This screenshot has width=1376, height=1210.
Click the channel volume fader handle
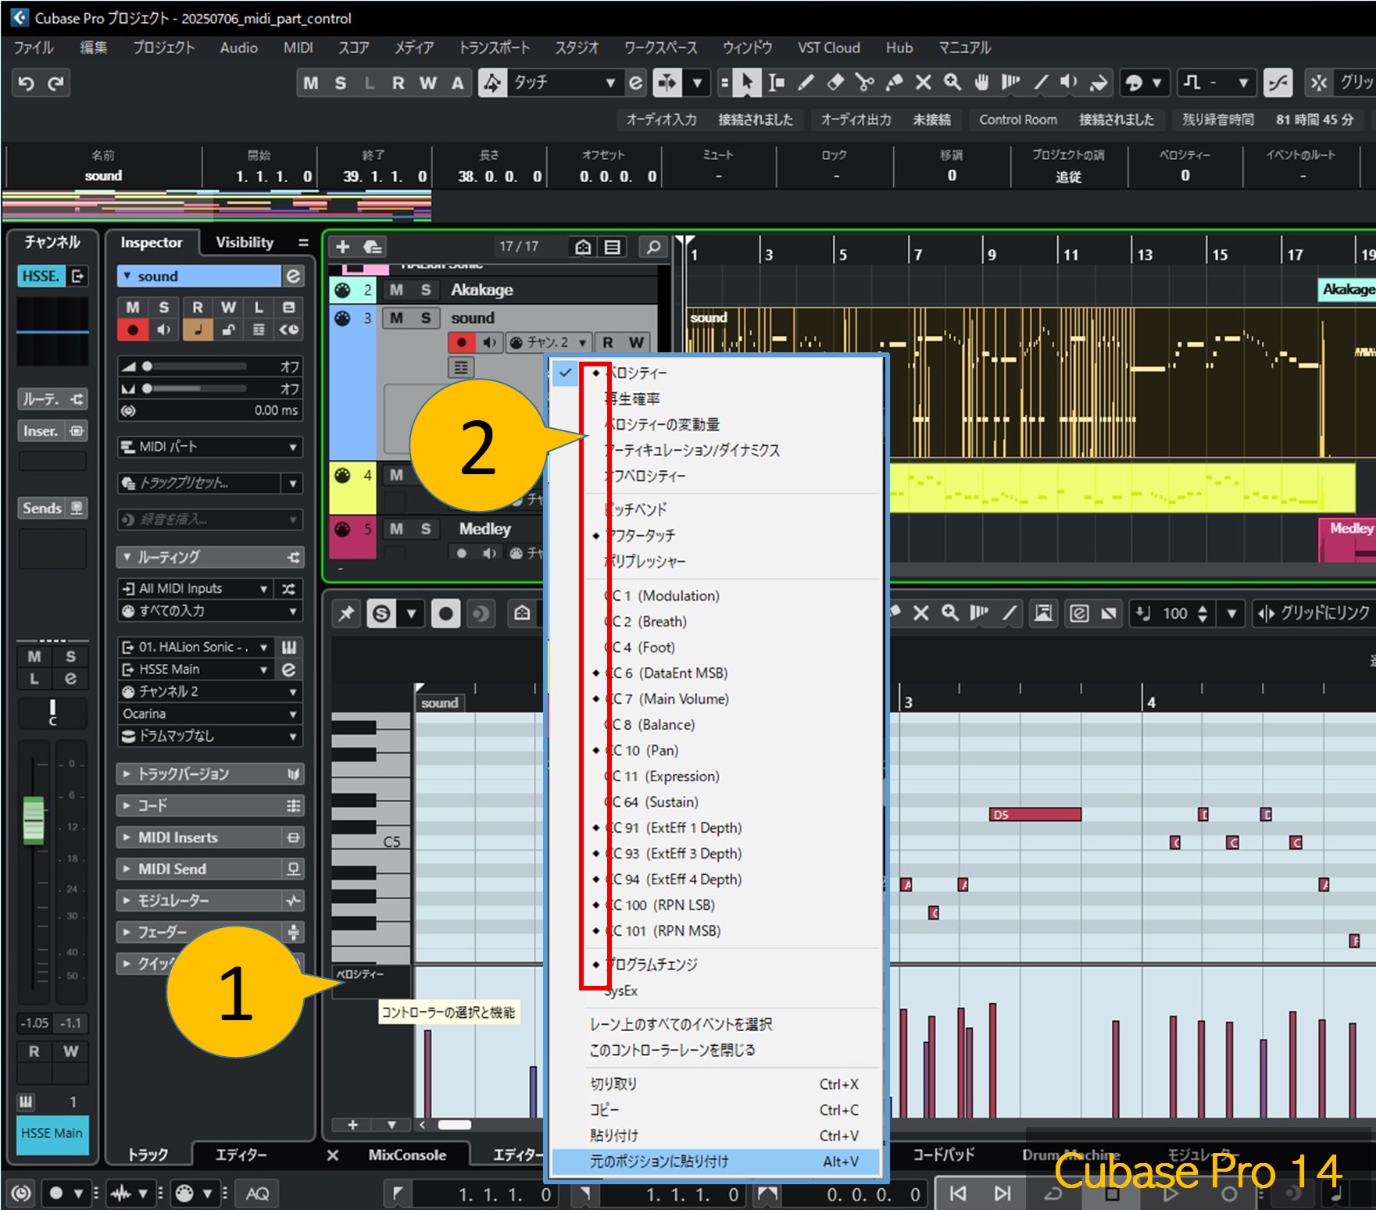pos(34,820)
